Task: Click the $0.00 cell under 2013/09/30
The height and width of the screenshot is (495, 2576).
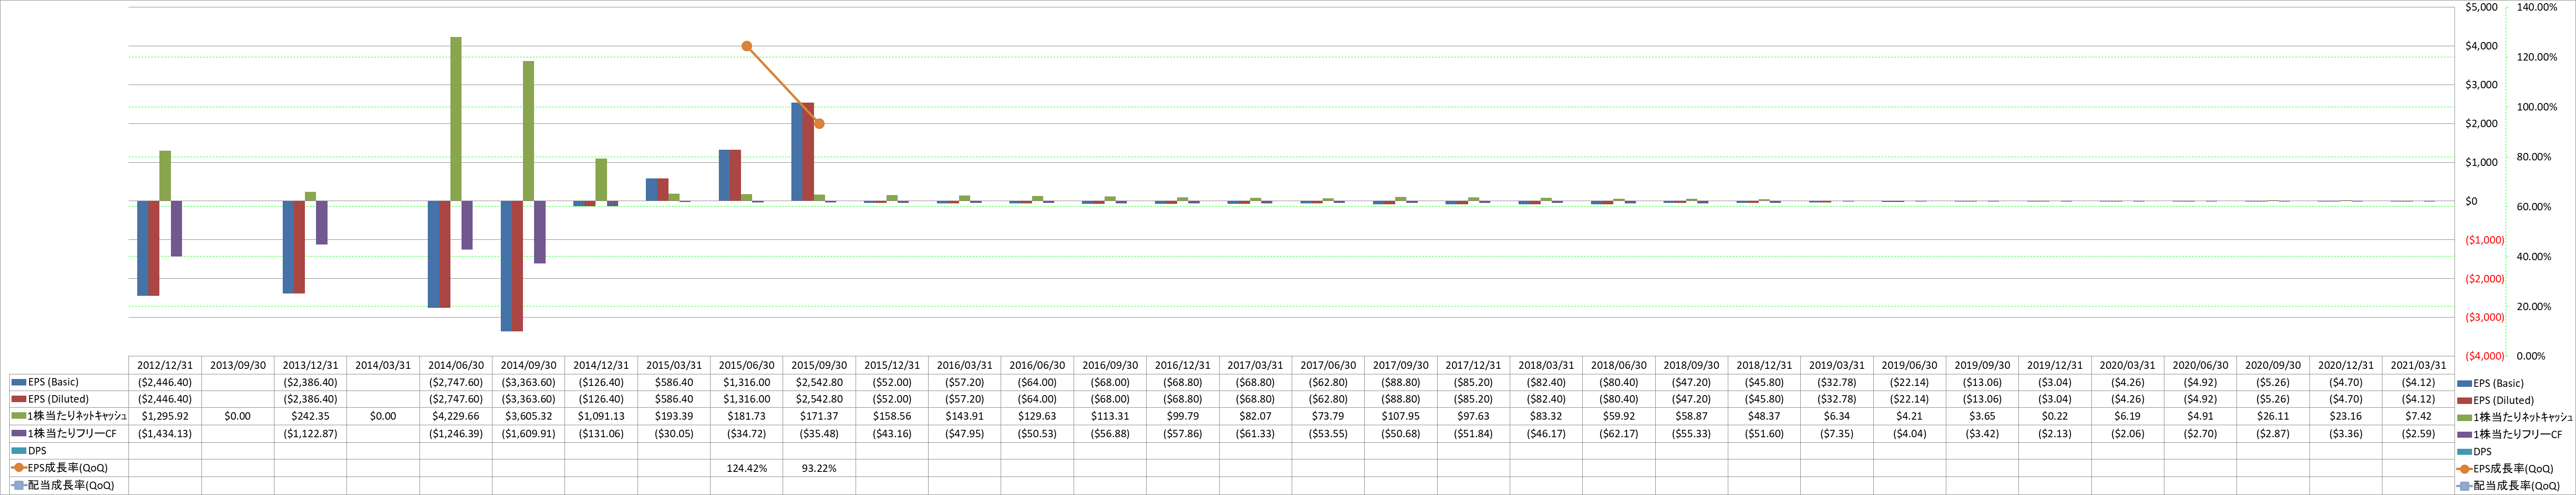Action: (x=238, y=416)
